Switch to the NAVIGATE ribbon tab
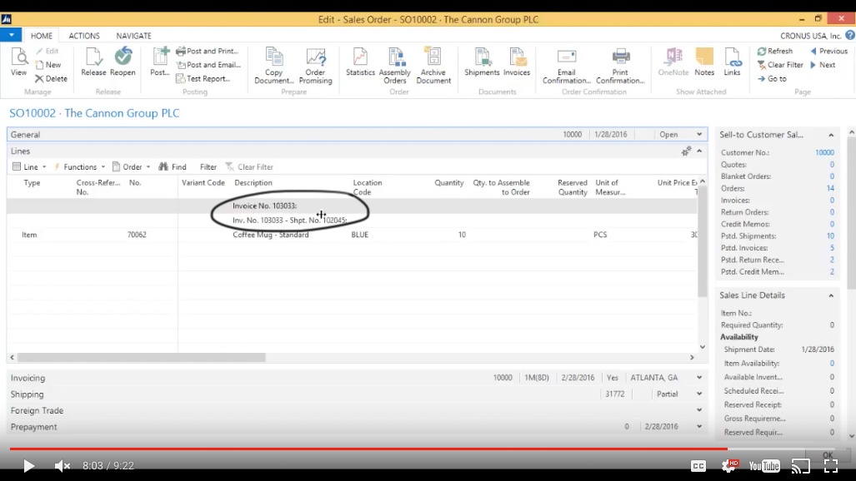The image size is (856, 481). pyautogui.click(x=133, y=36)
